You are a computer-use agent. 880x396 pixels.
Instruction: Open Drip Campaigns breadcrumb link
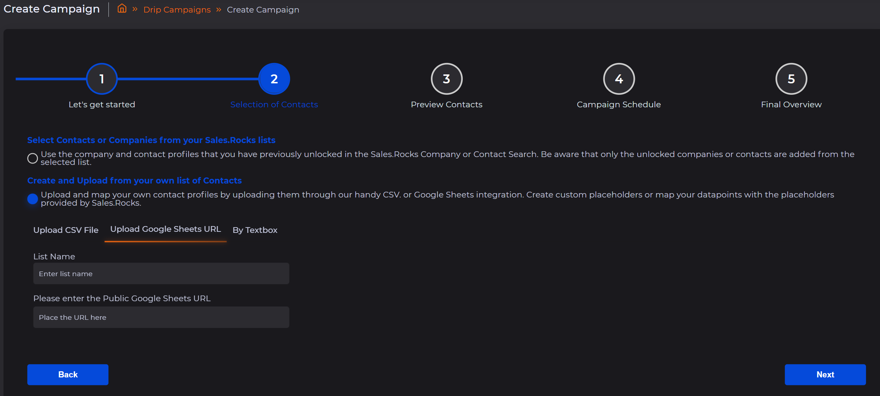[177, 10]
